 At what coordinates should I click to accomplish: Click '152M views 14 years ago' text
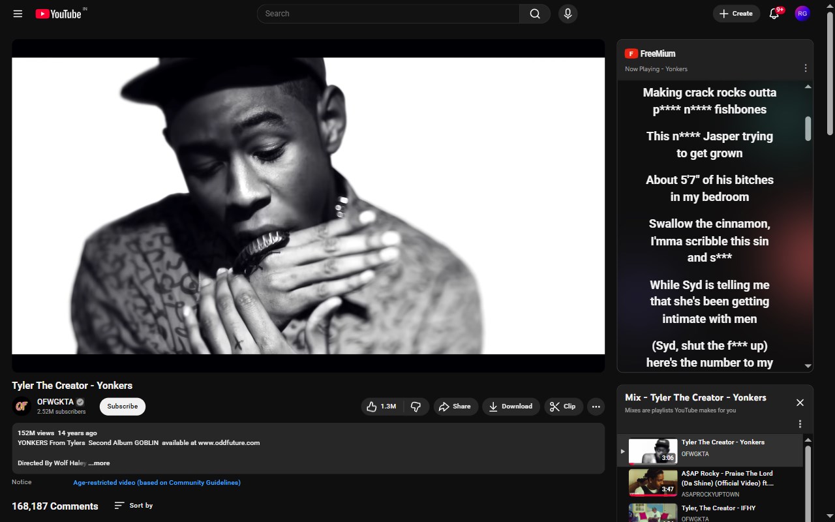[x=57, y=433]
